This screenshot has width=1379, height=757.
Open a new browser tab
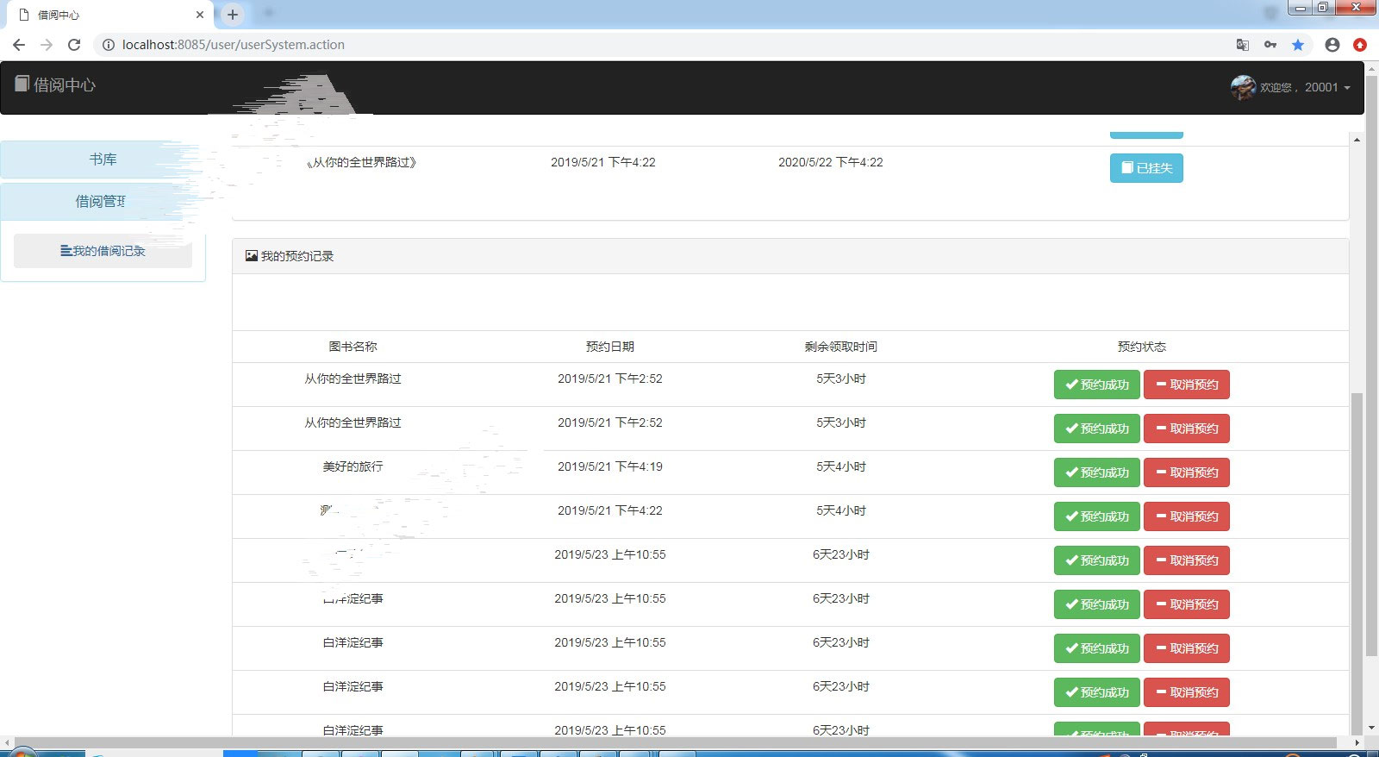click(x=232, y=15)
